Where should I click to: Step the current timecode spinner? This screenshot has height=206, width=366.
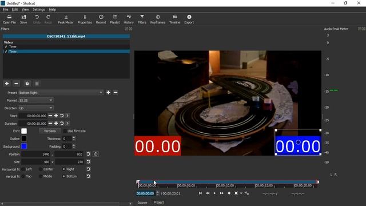pyautogui.click(x=158, y=193)
